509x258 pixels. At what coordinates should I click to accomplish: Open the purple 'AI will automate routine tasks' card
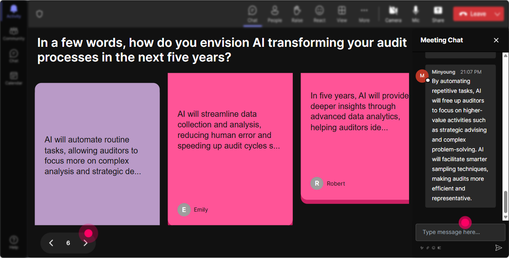click(x=97, y=154)
